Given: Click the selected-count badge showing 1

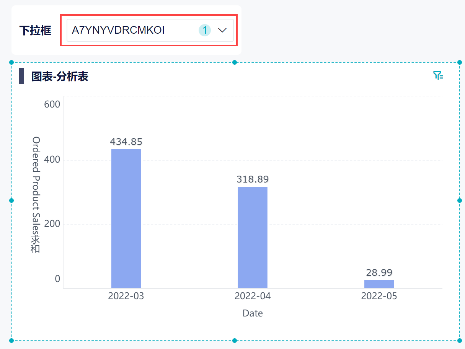Looking at the screenshot, I should click(205, 30).
